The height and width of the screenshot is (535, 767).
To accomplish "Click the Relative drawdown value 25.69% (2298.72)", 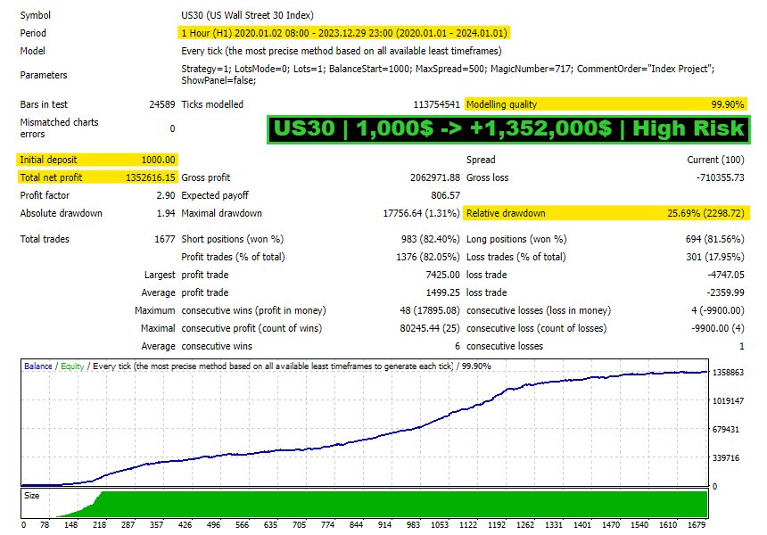I will pos(705,213).
